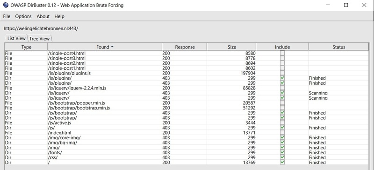Screen dimensions: 374x170
Task: Click size value 13771
Action: tap(249, 133)
